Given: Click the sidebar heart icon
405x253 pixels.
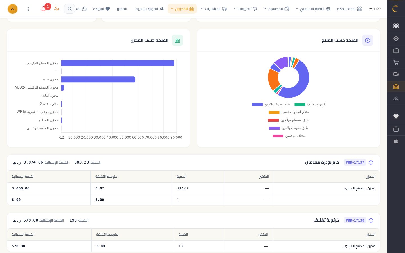Looking at the screenshot, I should tap(396, 116).
